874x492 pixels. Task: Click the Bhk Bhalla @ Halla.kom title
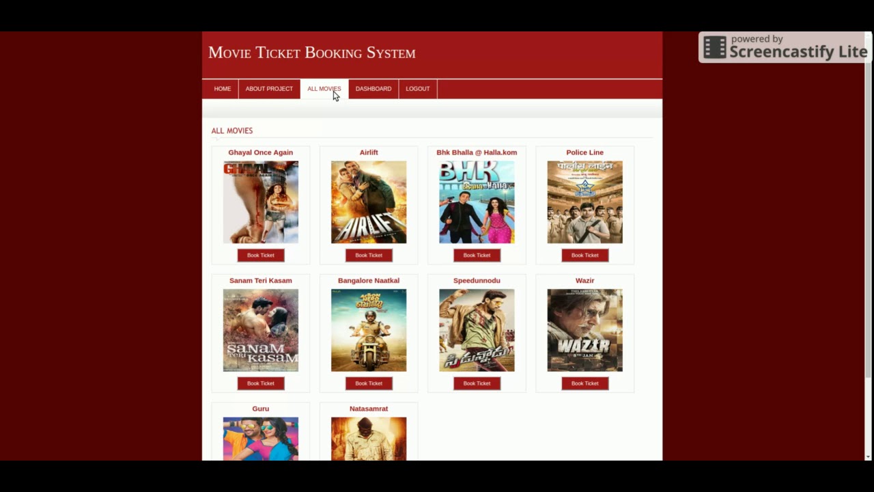tap(477, 152)
